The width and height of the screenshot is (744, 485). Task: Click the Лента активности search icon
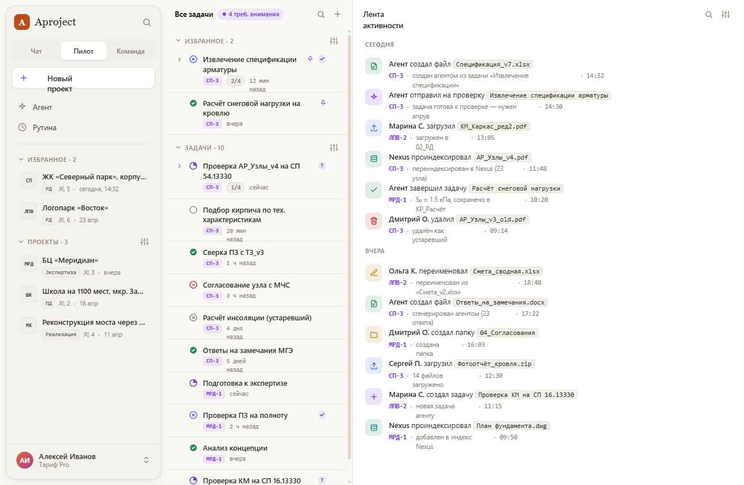pos(709,15)
